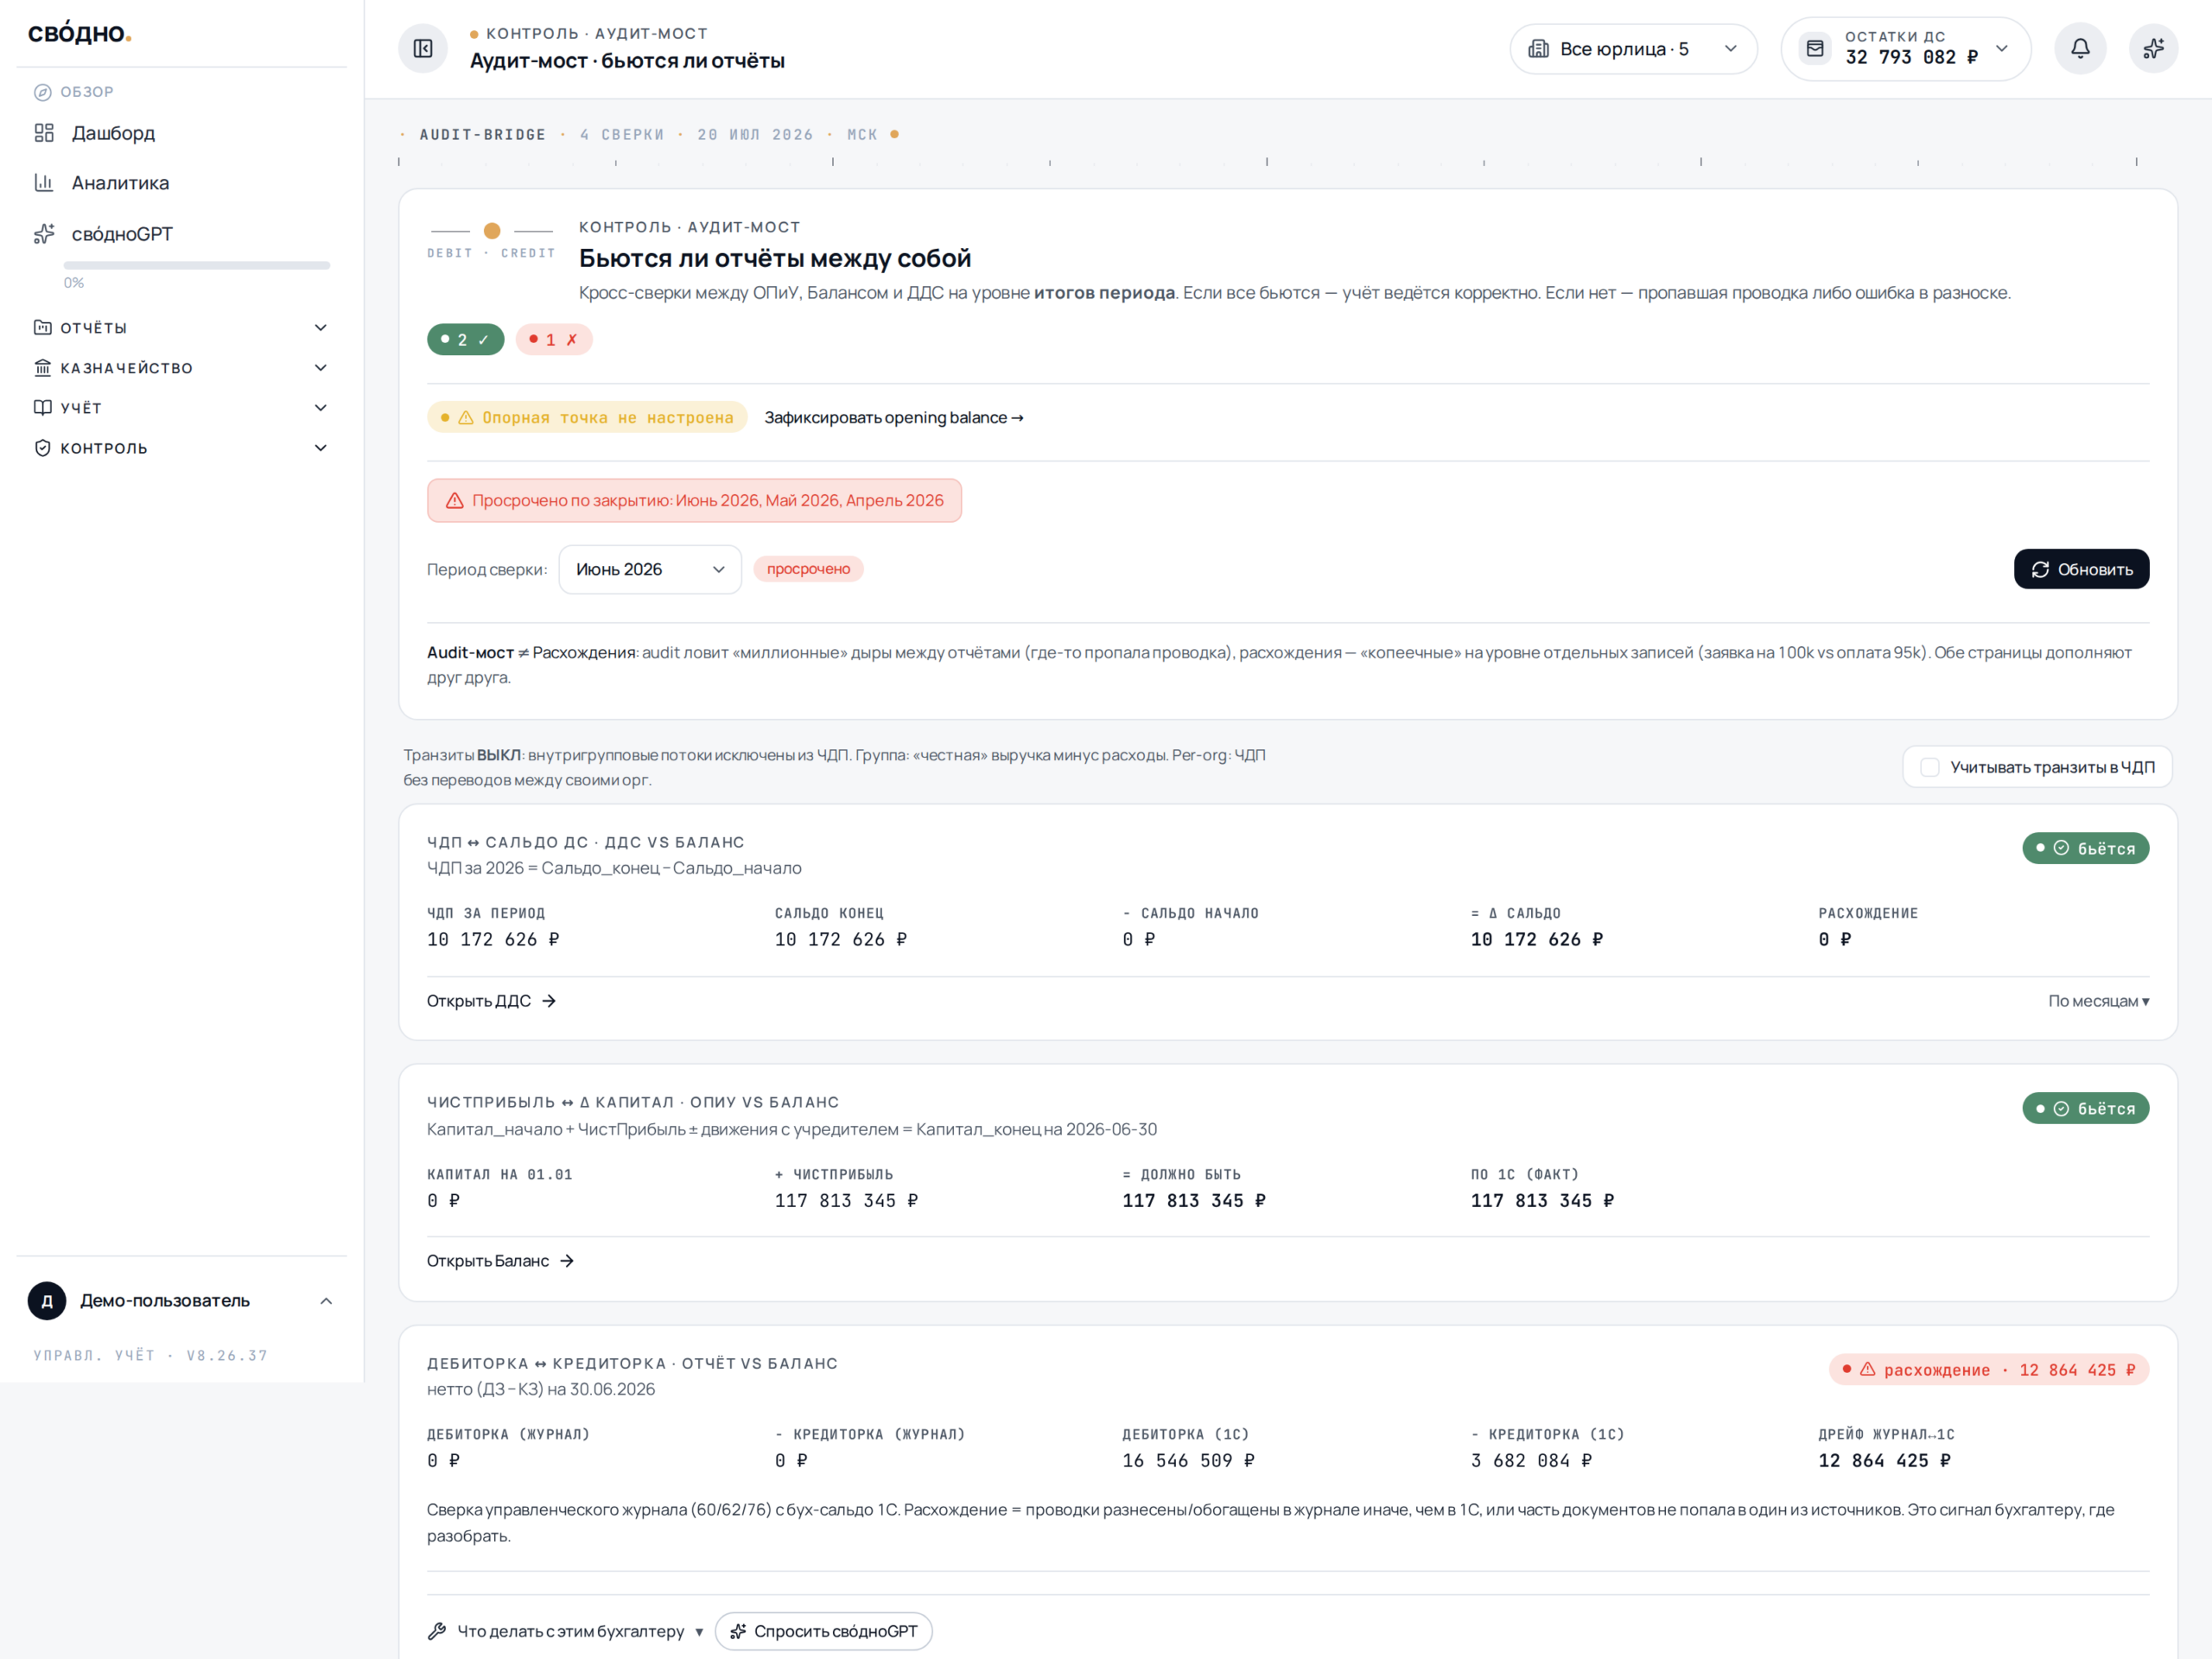The width and height of the screenshot is (2212, 1659).
Task: Click the Аналитика chart icon
Action: pos(44,183)
